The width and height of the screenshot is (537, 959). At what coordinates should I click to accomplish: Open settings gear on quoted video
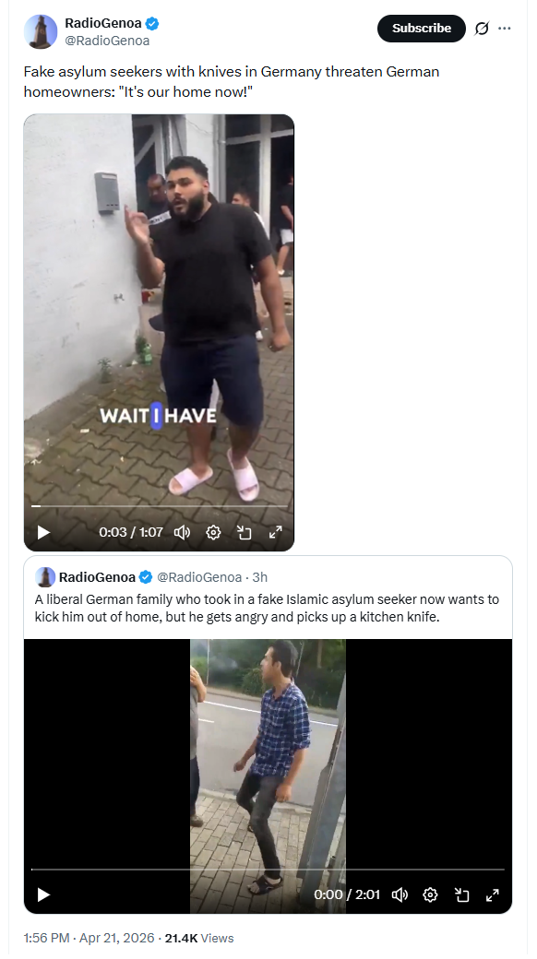pyautogui.click(x=431, y=894)
